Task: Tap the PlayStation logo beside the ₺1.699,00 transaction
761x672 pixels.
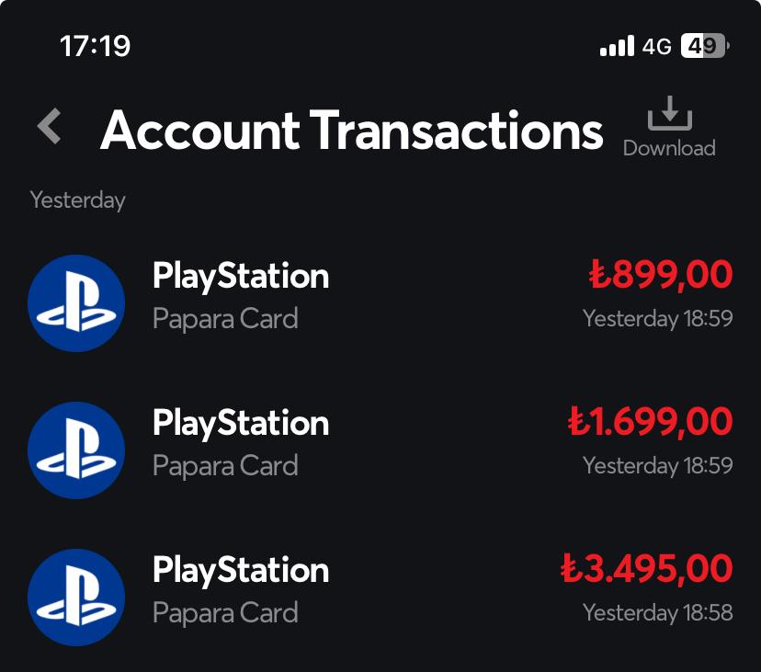Action: coord(77,450)
